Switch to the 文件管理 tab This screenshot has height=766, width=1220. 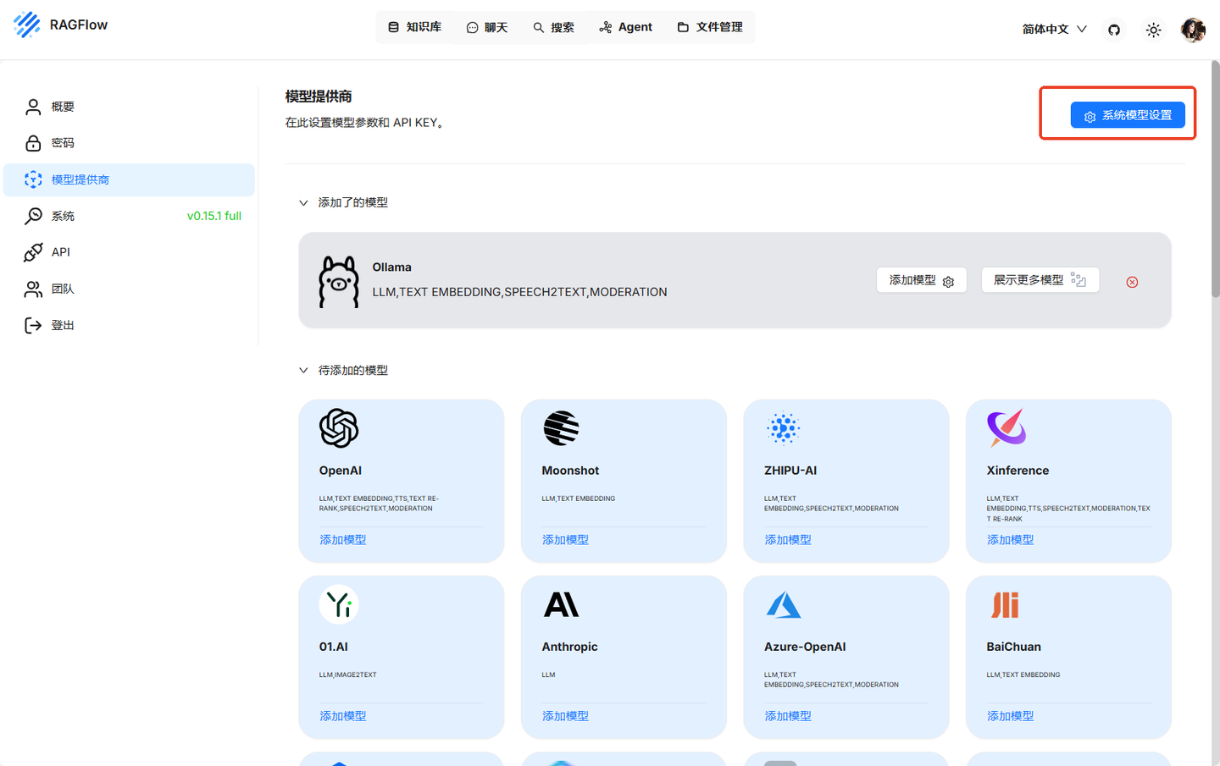[x=710, y=27]
